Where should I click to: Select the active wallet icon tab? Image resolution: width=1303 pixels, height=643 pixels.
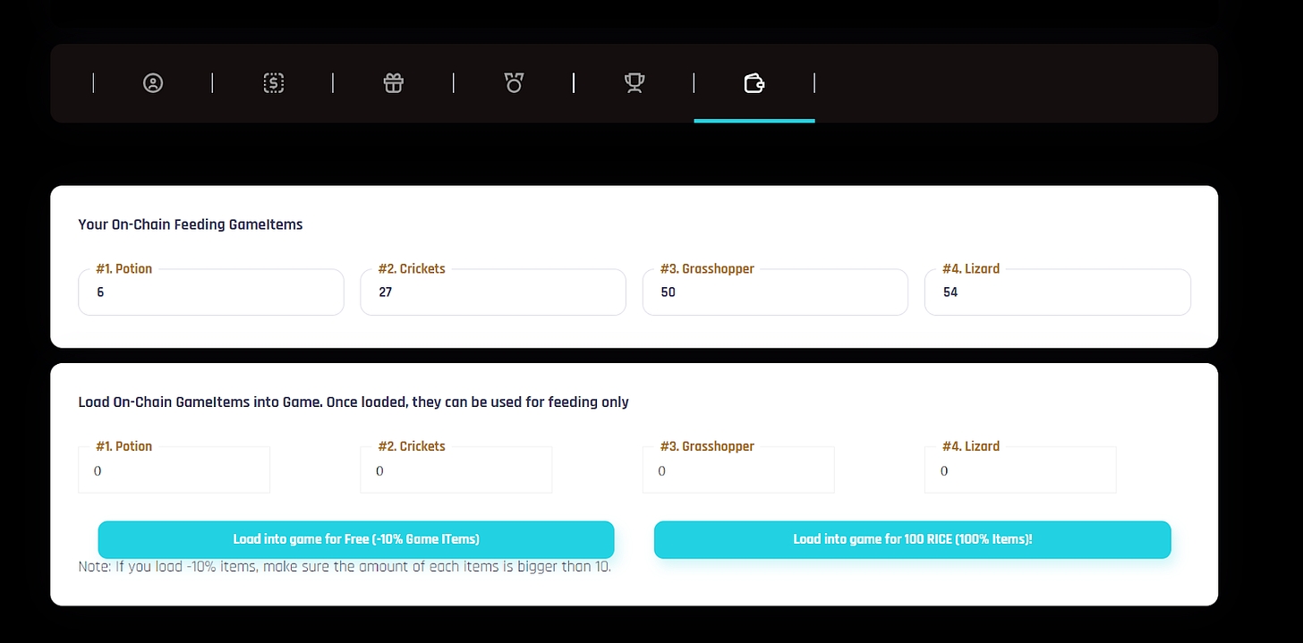754,83
